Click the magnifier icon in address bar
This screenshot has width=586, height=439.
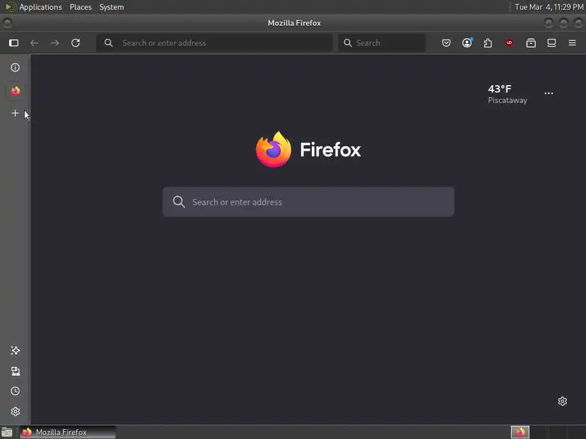108,43
